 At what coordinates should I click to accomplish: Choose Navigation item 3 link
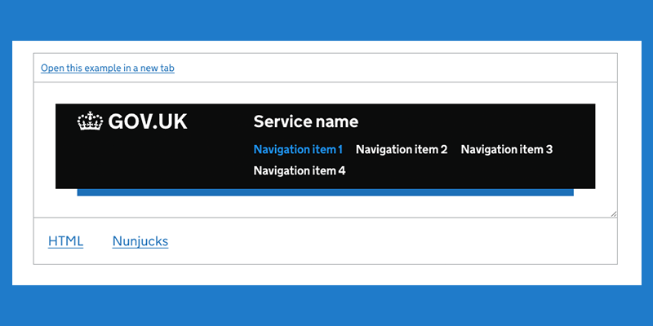click(506, 149)
